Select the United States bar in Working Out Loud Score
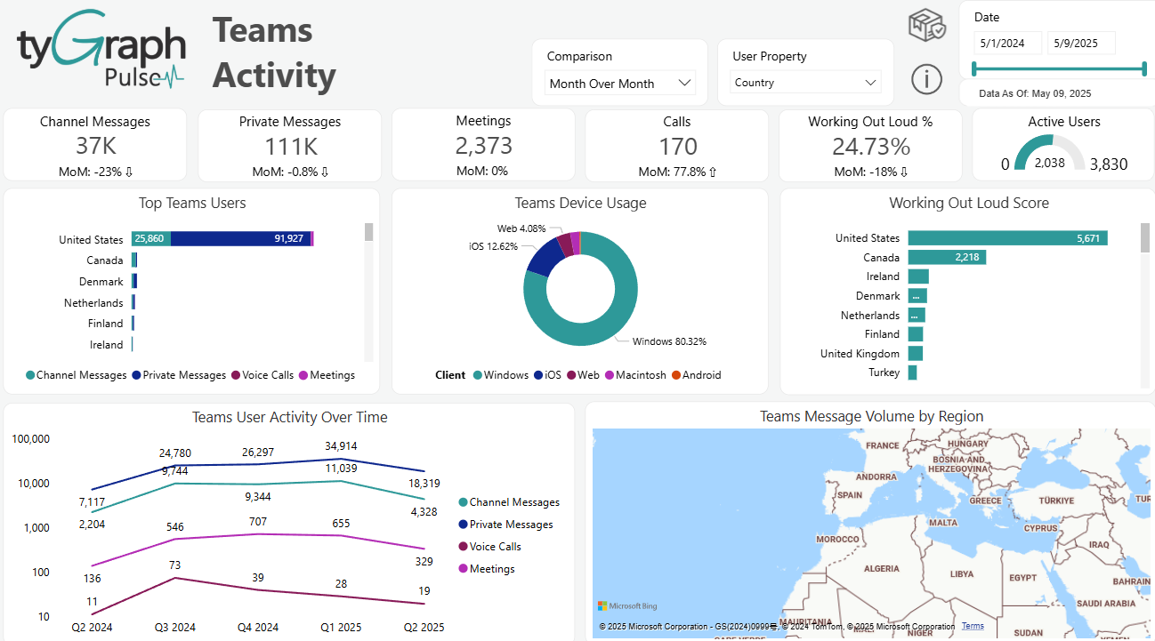The height and width of the screenshot is (641, 1155). [x=1006, y=238]
